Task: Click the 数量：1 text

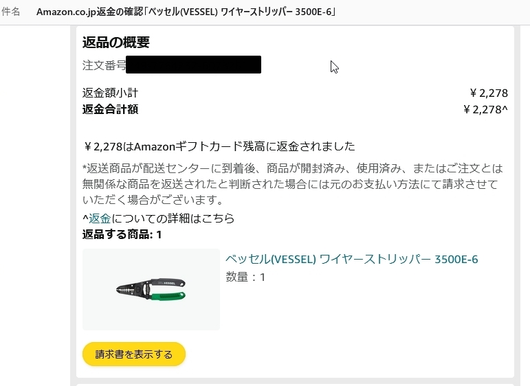Action: pos(245,277)
